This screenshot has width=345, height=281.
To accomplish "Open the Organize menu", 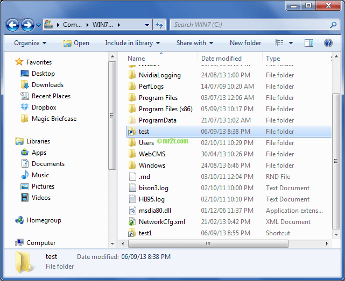I will (x=30, y=43).
